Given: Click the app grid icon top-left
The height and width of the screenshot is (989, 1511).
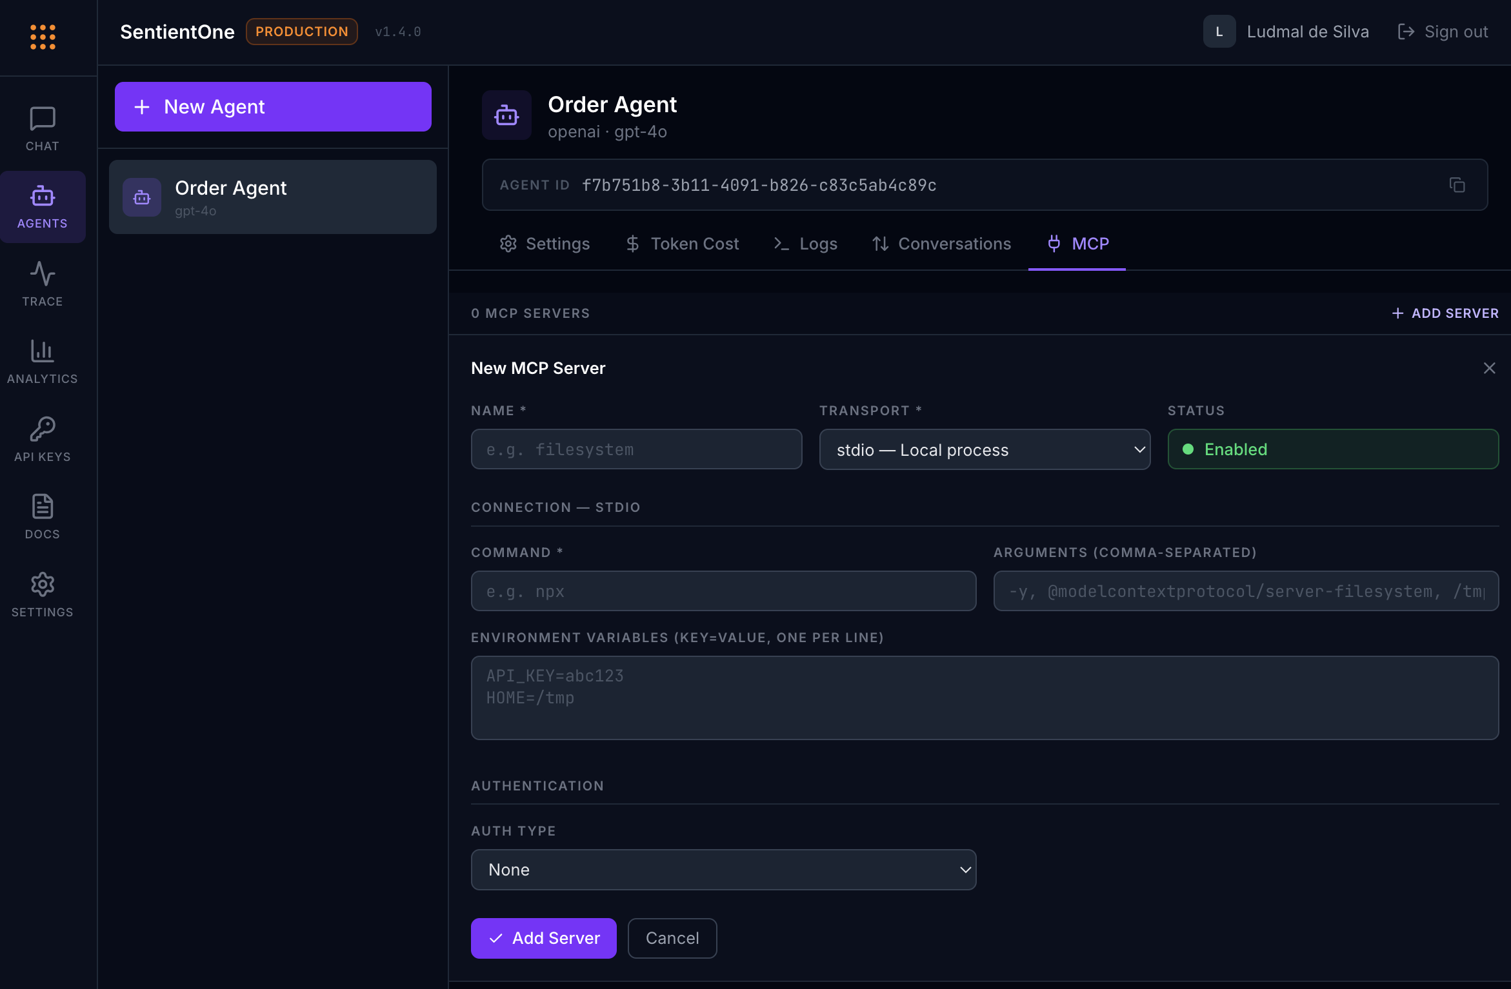Looking at the screenshot, I should pyautogui.click(x=42, y=37).
